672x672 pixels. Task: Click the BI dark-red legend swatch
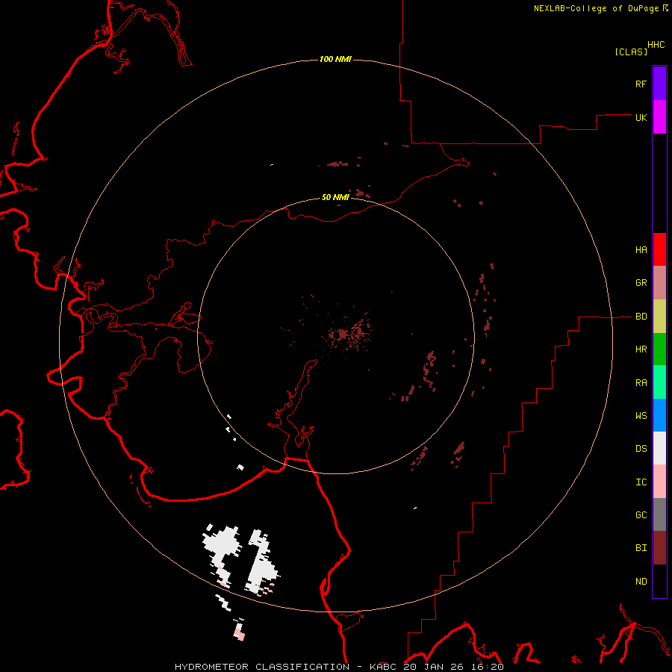pyautogui.click(x=659, y=548)
